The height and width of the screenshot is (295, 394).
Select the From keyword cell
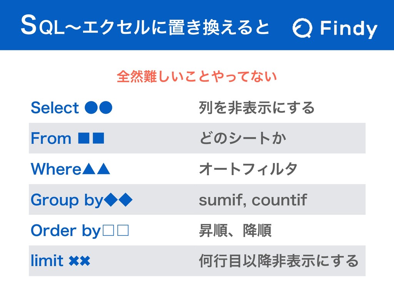(51, 138)
